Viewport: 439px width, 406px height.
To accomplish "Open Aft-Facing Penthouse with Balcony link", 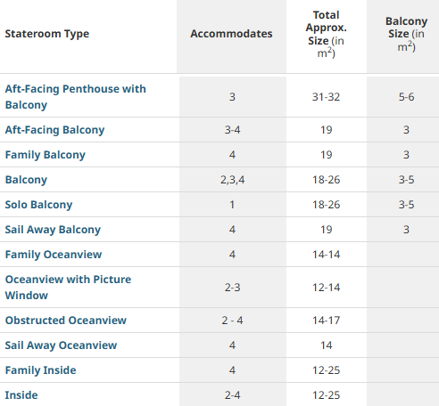I will [x=76, y=97].
